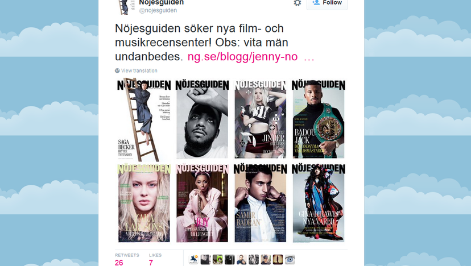Screen dimensions: 471x266
Task: Open the Badou Jack cover image
Action: pos(319,119)
